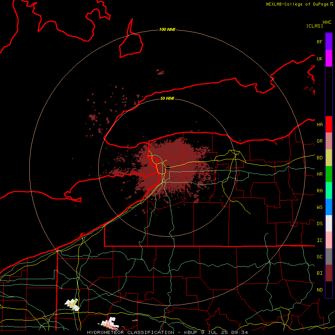The width and height of the screenshot is (335, 335).
Task: Click the GC legend label
Action: (319, 256)
